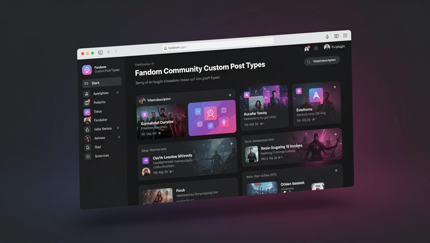Open the 'Forck' title link

[181, 190]
